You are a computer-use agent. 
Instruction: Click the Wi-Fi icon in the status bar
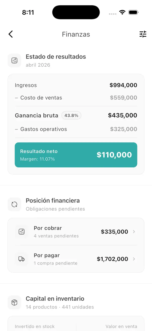(x=122, y=12)
